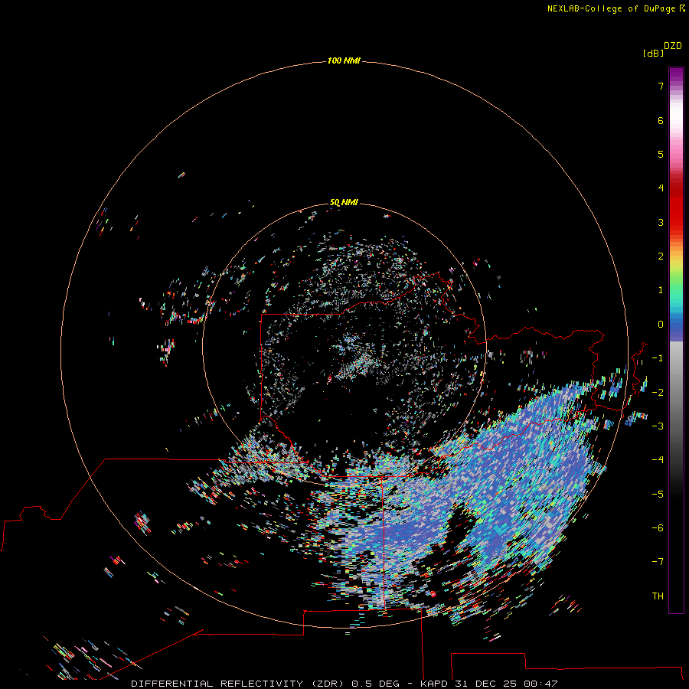Click the legend value -3
Viewport: 689px width, 689px height.
point(658,426)
